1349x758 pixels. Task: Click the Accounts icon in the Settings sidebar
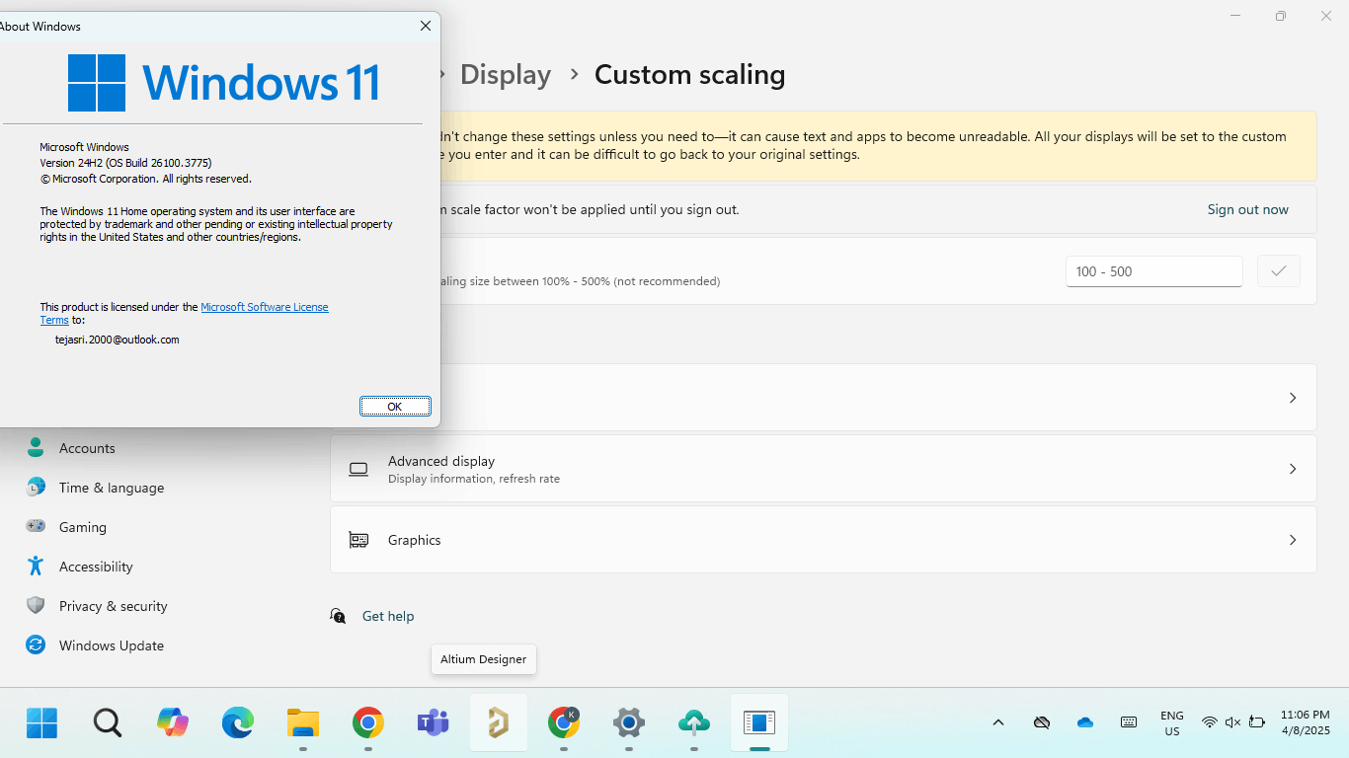[36, 447]
